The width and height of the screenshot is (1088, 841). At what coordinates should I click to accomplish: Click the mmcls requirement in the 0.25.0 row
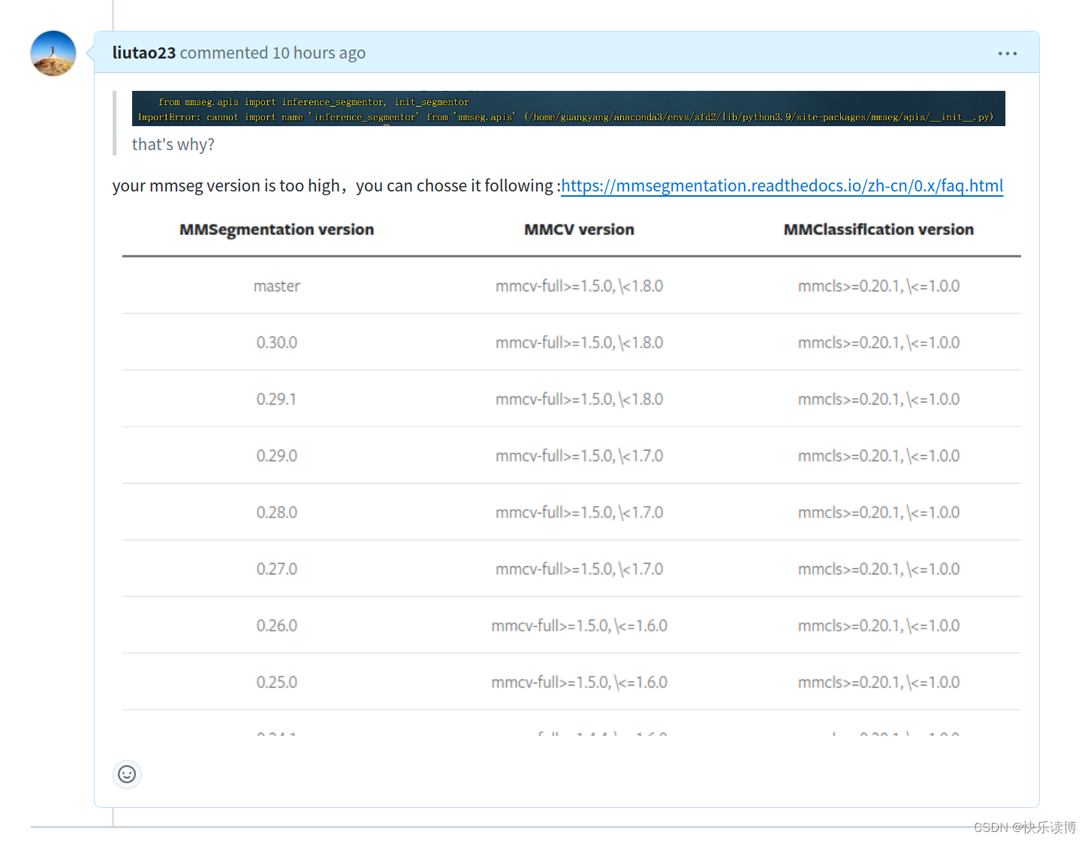pyautogui.click(x=879, y=683)
